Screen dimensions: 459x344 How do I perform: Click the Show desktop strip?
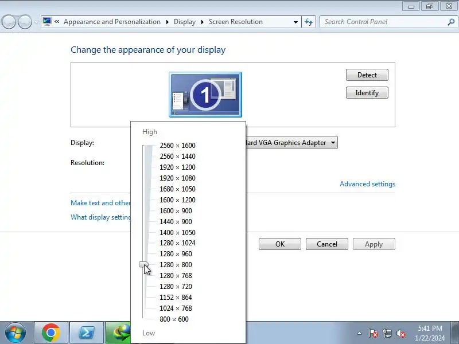click(x=454, y=333)
